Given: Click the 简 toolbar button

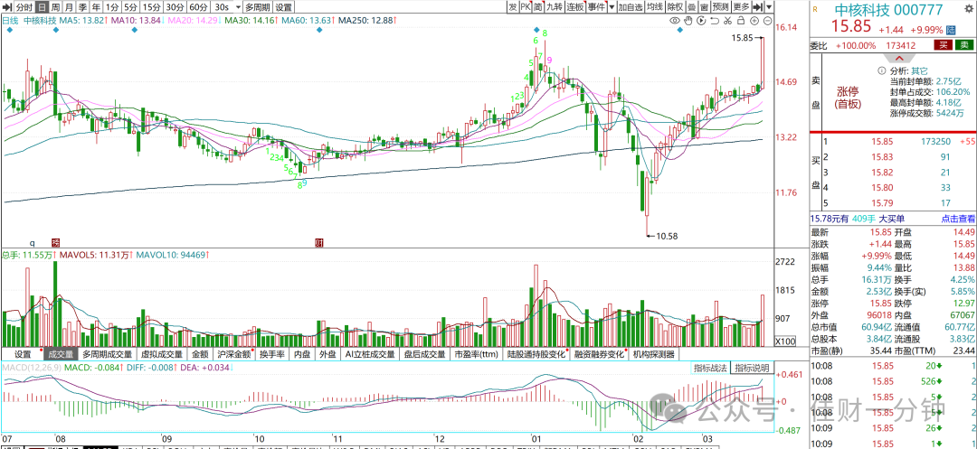Looking at the screenshot, I should coord(538,7).
